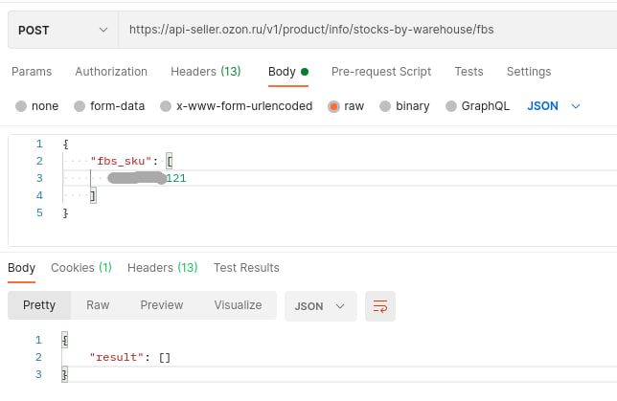Switch response view to Raw
The width and height of the screenshot is (617, 401).
click(x=98, y=305)
